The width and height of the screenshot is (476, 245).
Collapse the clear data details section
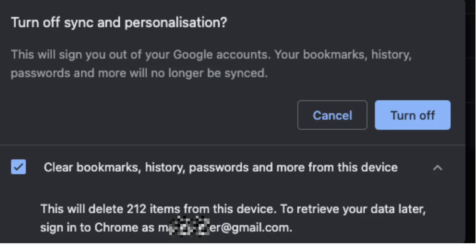click(438, 168)
